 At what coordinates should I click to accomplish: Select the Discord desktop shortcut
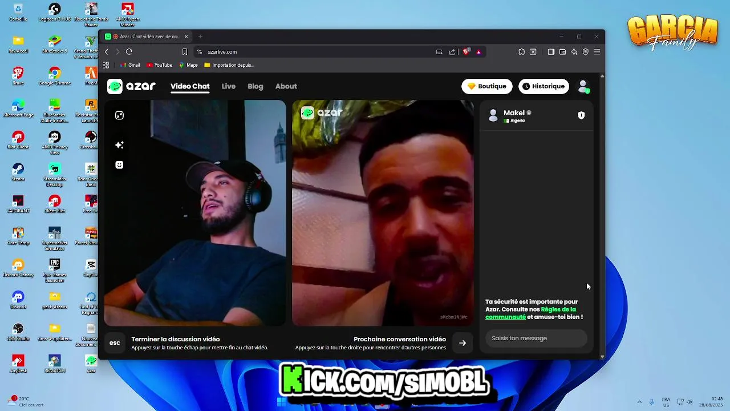(18, 300)
